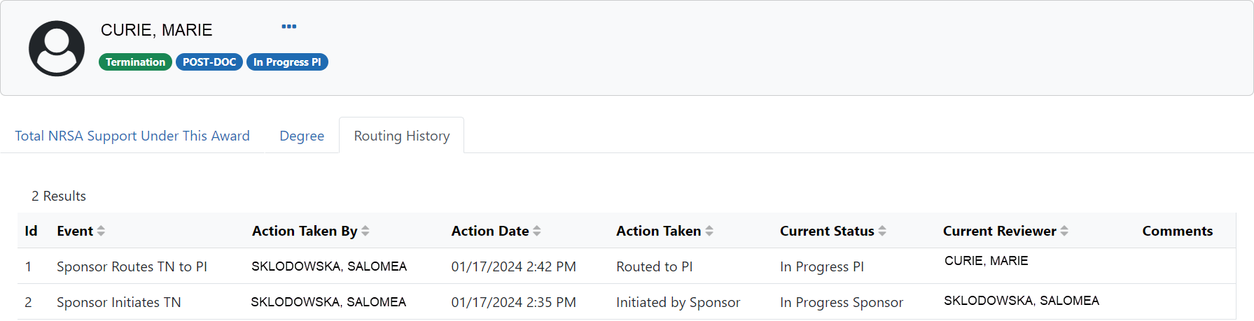Click reviewer SKLODOWSKA, SALOMEA in row 2
This screenshot has width=1254, height=321.
tap(1021, 301)
